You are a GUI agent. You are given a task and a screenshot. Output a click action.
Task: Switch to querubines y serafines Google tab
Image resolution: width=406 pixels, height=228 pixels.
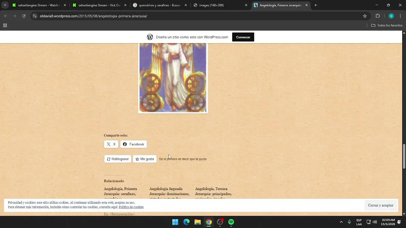[160, 5]
